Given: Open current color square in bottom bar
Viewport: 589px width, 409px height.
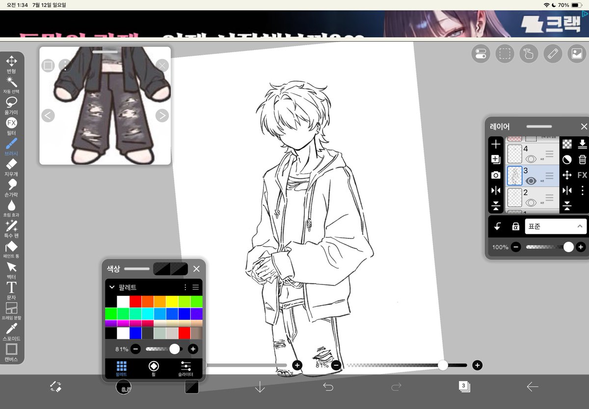Looking at the screenshot, I should coord(191,387).
